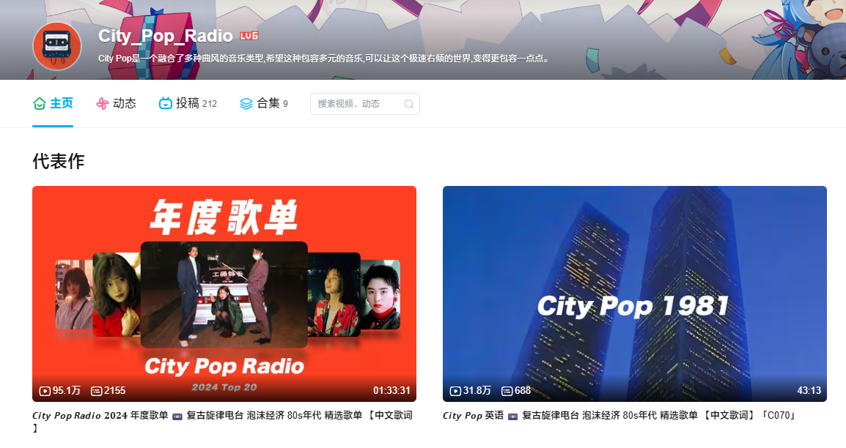Screen dimensions: 846x448
Task: Click play count icon on City Pop 1981 video
Action: [455, 391]
